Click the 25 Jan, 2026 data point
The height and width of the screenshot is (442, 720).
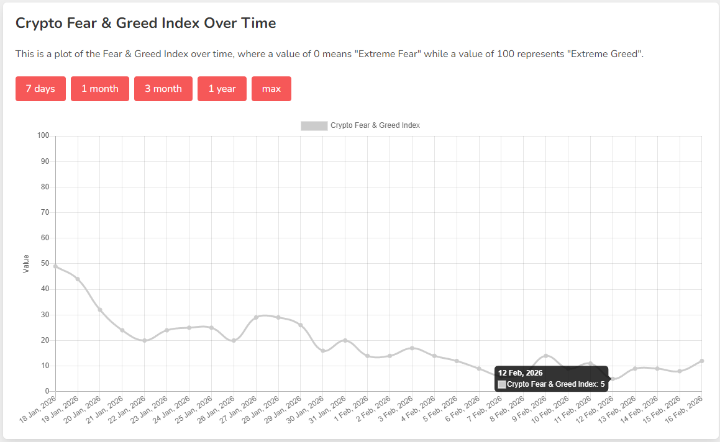tap(211, 328)
